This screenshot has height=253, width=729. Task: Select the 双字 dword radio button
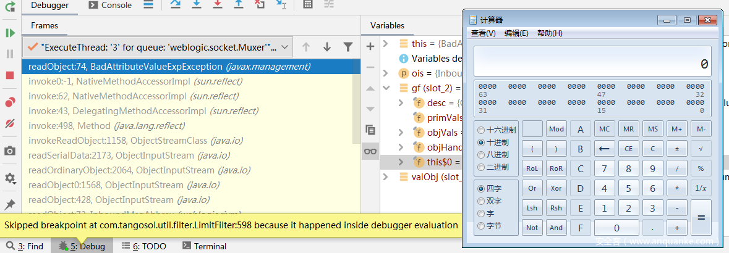tap(482, 201)
